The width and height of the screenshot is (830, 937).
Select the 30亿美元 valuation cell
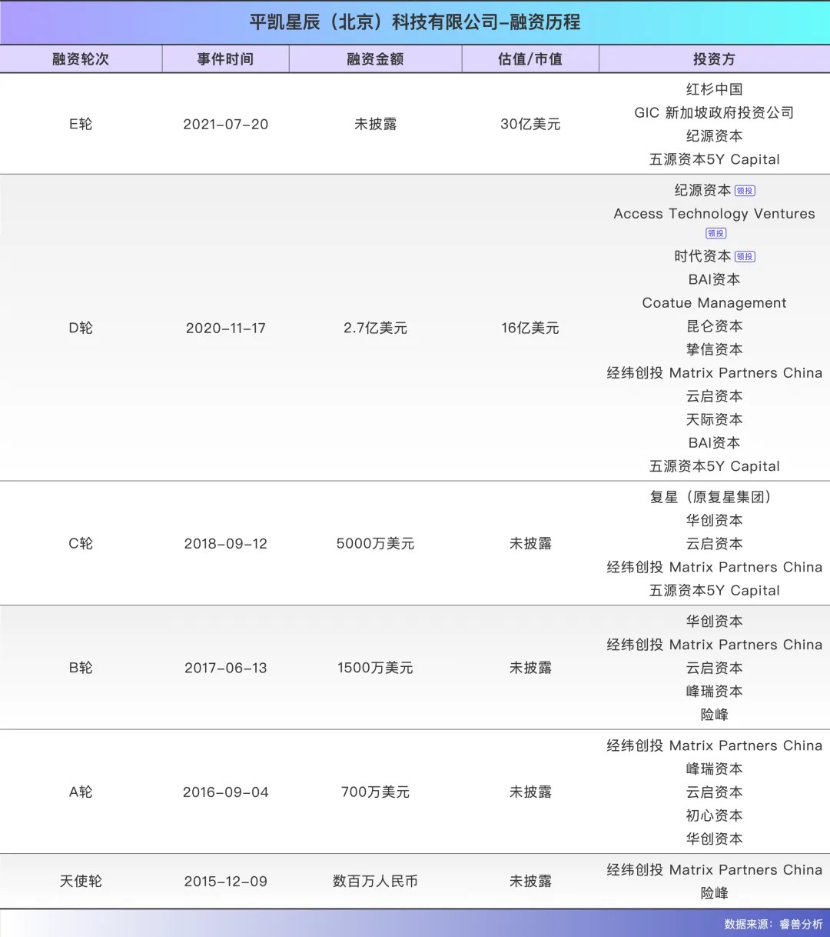(530, 124)
